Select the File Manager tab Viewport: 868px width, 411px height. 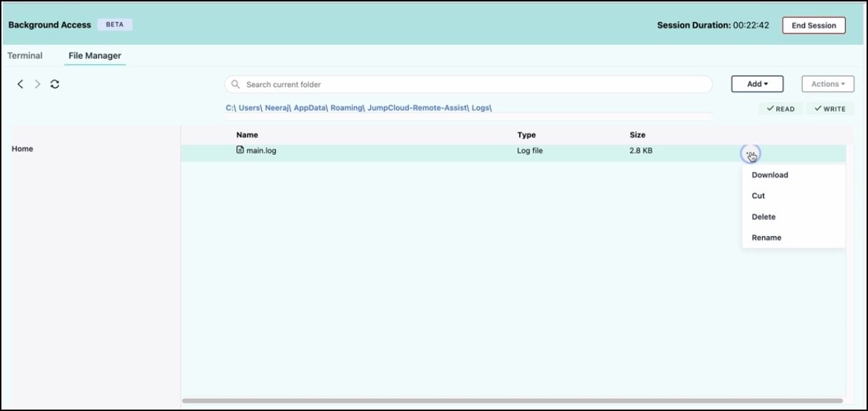tap(94, 56)
